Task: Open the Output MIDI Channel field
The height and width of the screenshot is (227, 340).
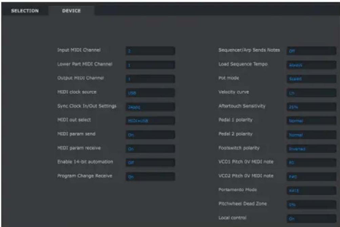Action: point(150,79)
